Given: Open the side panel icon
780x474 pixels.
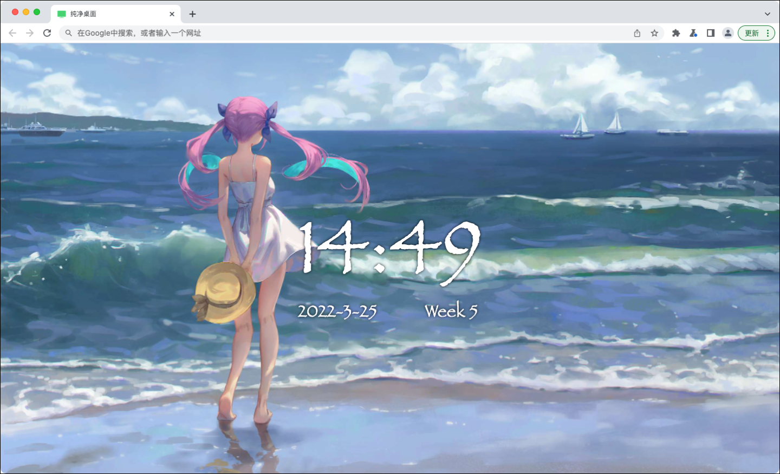Looking at the screenshot, I should pyautogui.click(x=710, y=33).
